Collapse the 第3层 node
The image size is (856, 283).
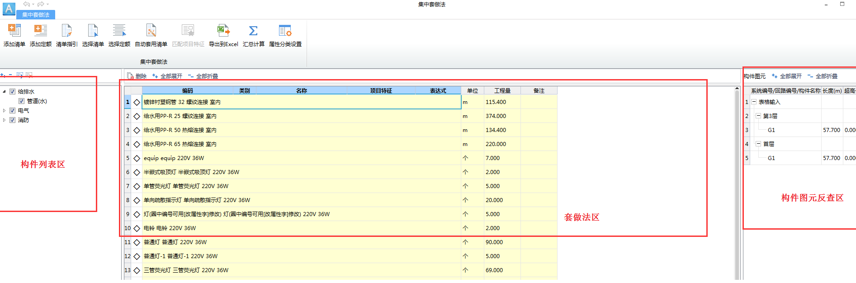pos(758,116)
